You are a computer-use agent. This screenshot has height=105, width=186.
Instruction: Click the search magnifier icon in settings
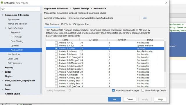coord(3,9)
